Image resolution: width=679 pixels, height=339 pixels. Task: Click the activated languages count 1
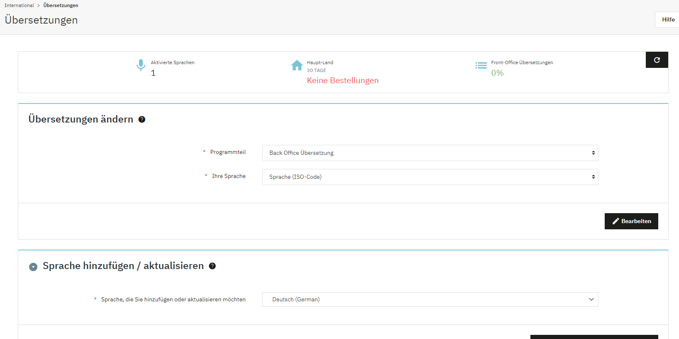(153, 73)
